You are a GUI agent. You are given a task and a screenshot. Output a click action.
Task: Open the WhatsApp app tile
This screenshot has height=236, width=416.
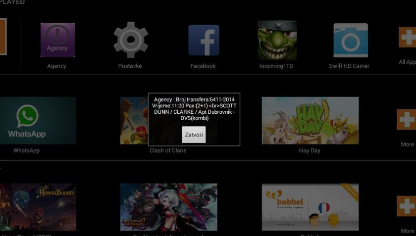[x=38, y=120]
